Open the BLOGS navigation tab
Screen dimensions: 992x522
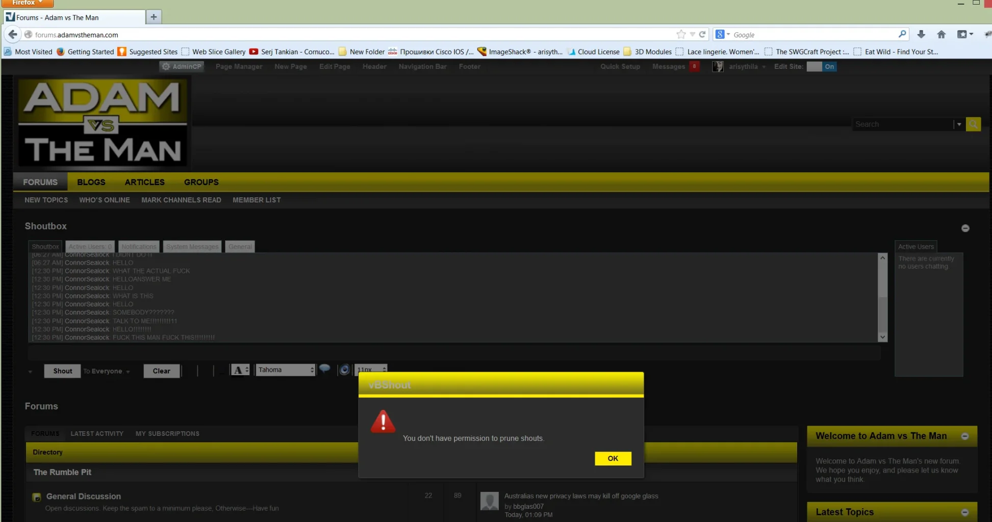[91, 182]
